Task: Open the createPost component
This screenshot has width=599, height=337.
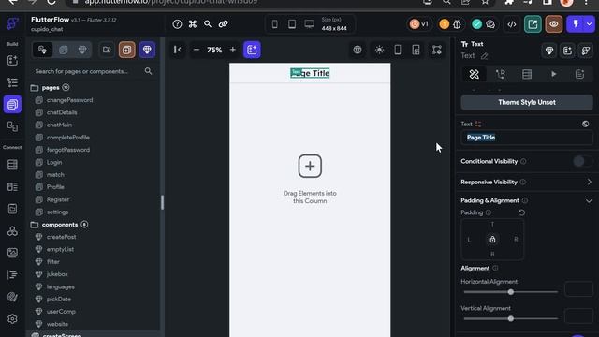Action: 61,237
